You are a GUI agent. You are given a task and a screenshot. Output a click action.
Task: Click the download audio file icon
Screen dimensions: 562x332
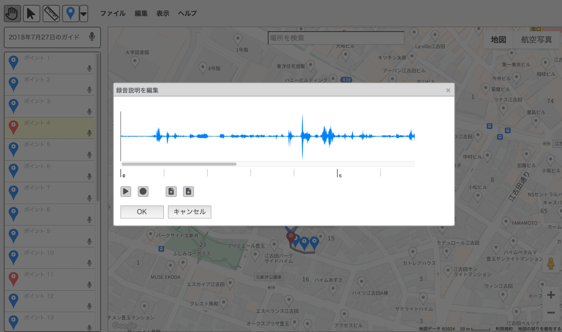point(188,192)
